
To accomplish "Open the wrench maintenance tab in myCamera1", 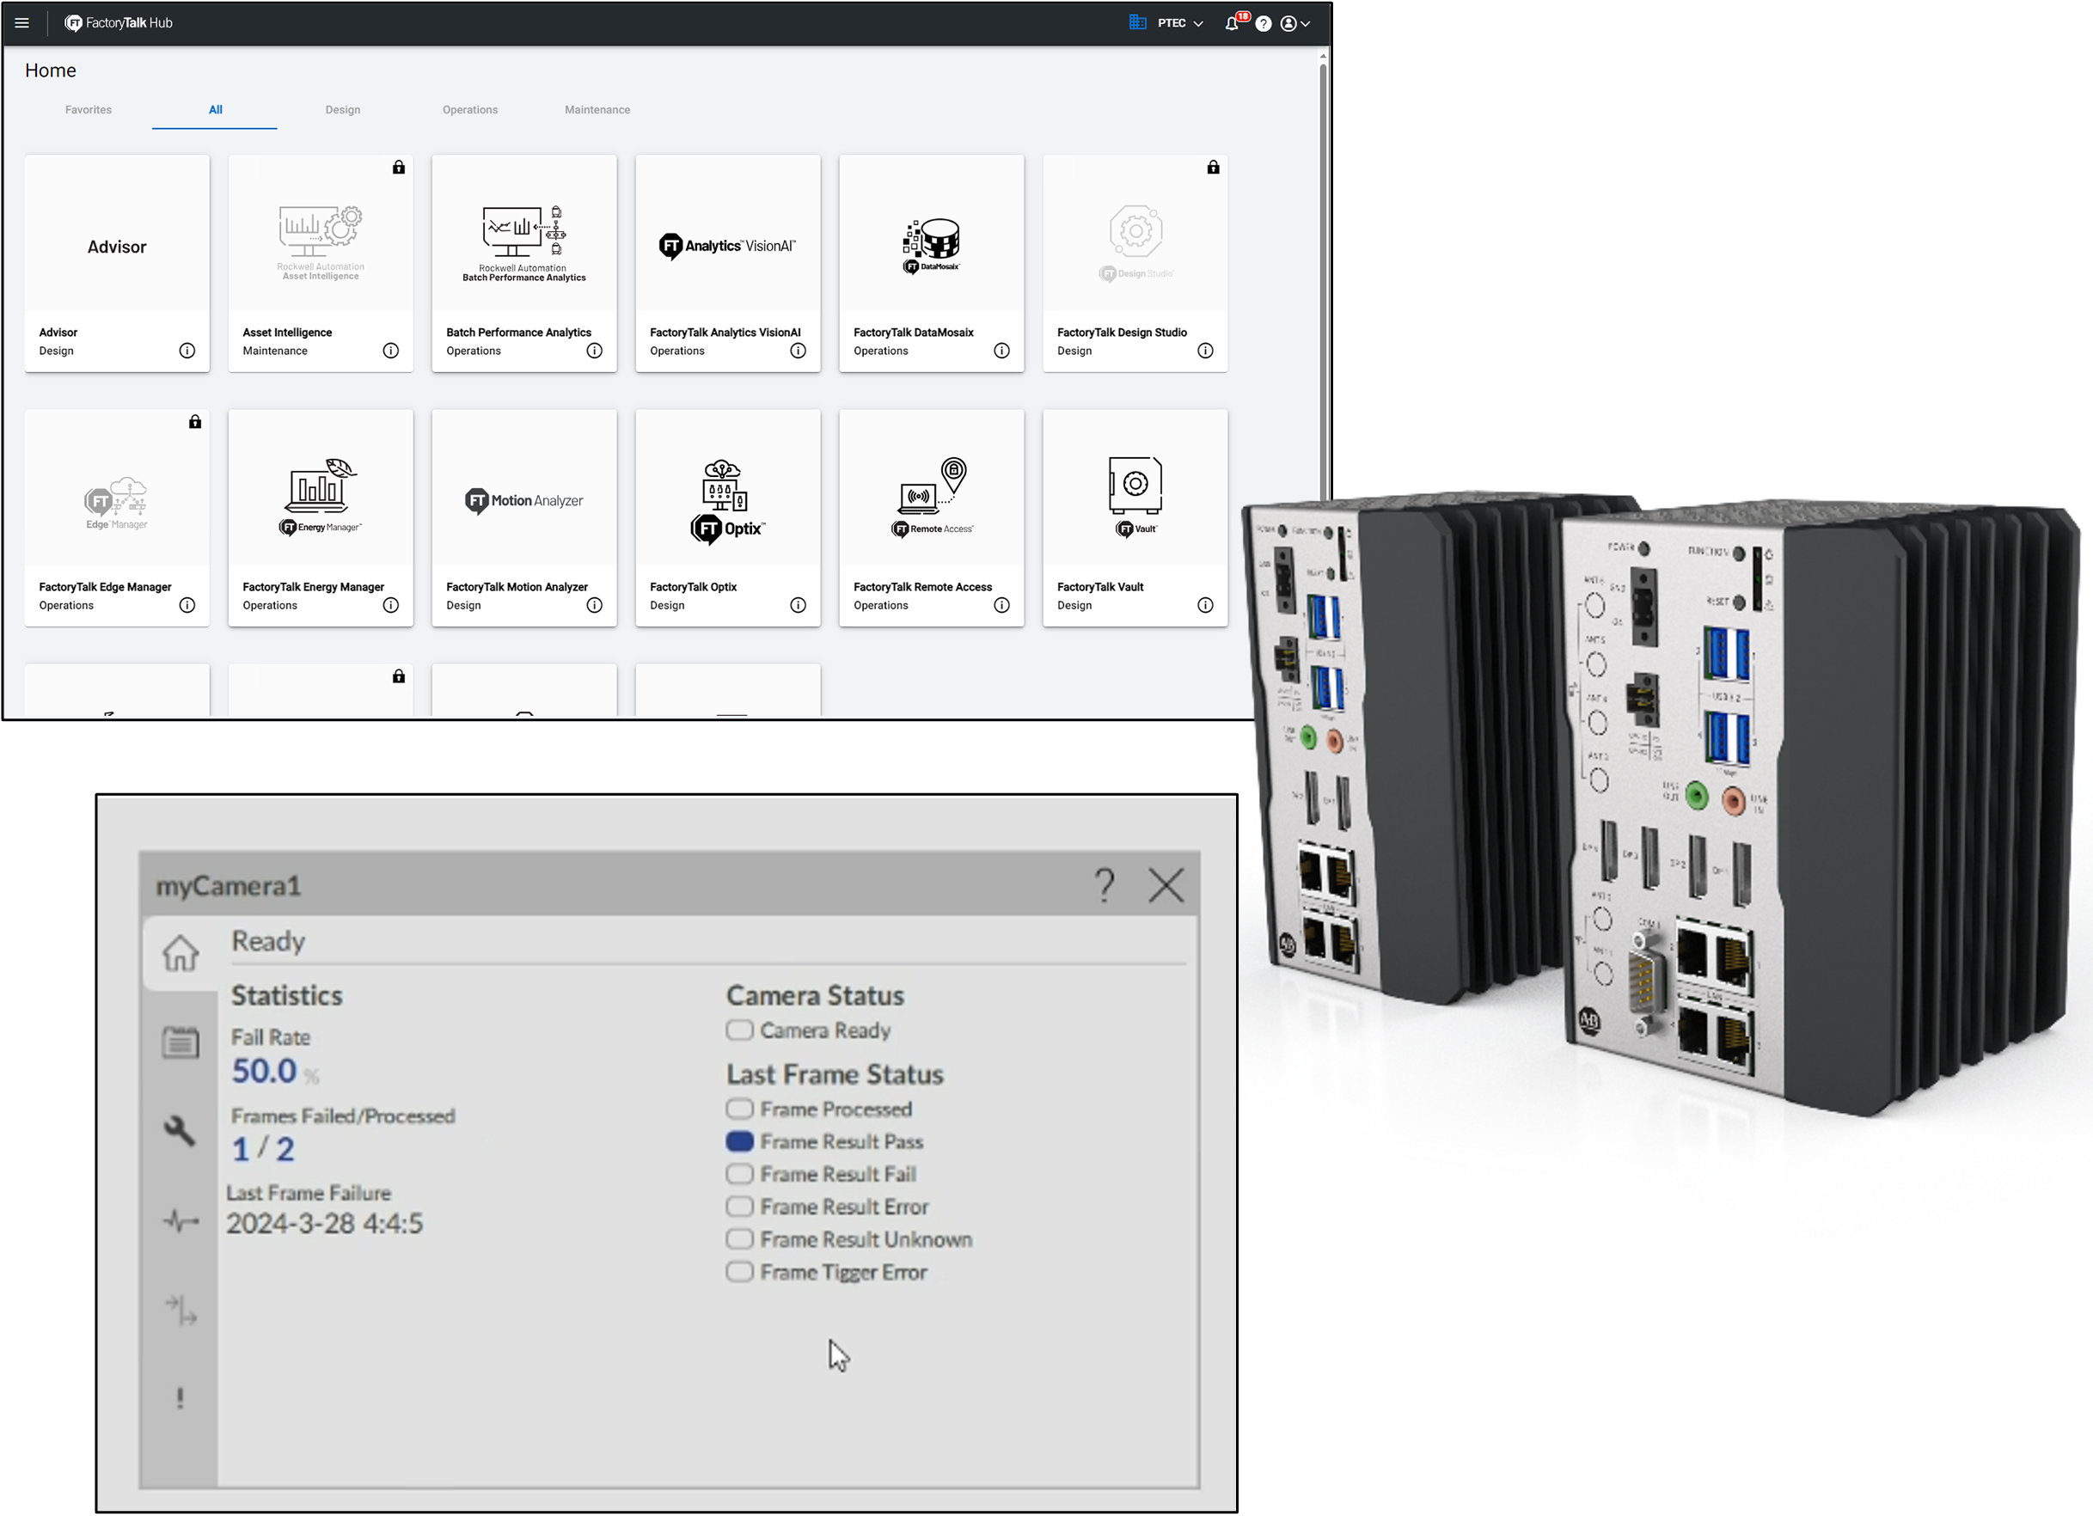I will pyautogui.click(x=180, y=1130).
